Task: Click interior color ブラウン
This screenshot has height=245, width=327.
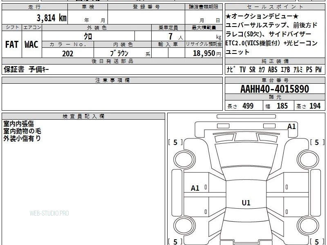Action: click(x=119, y=53)
